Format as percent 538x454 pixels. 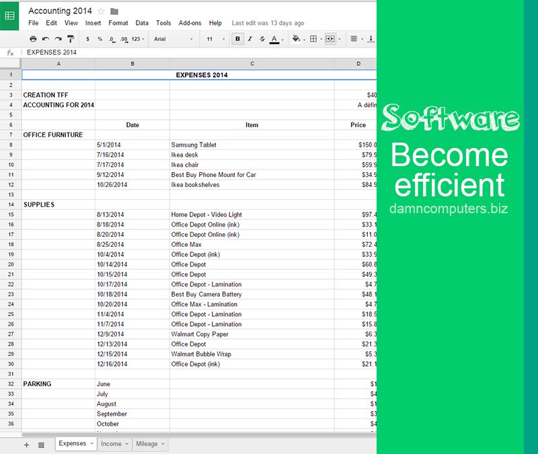tap(100, 39)
